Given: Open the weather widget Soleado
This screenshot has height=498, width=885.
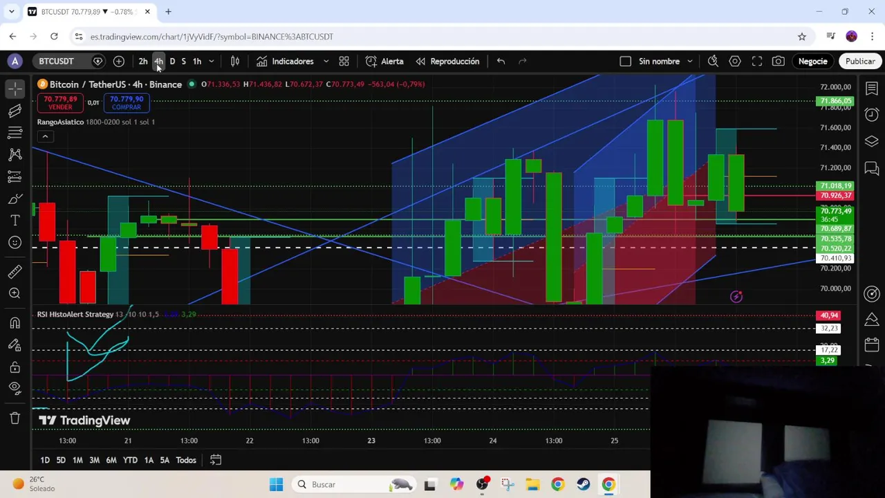Looking at the screenshot, I should [x=33, y=484].
